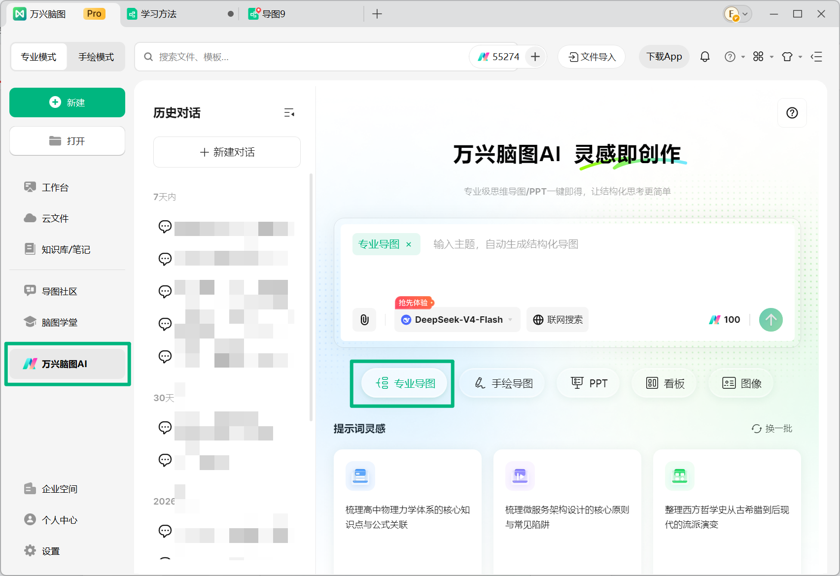Viewport: 840px width, 576px height.
Task: Click the collapse panel icon at top right
Action: [816, 57]
